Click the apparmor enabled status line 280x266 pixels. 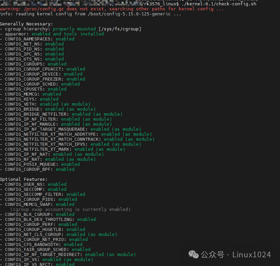click(50, 34)
